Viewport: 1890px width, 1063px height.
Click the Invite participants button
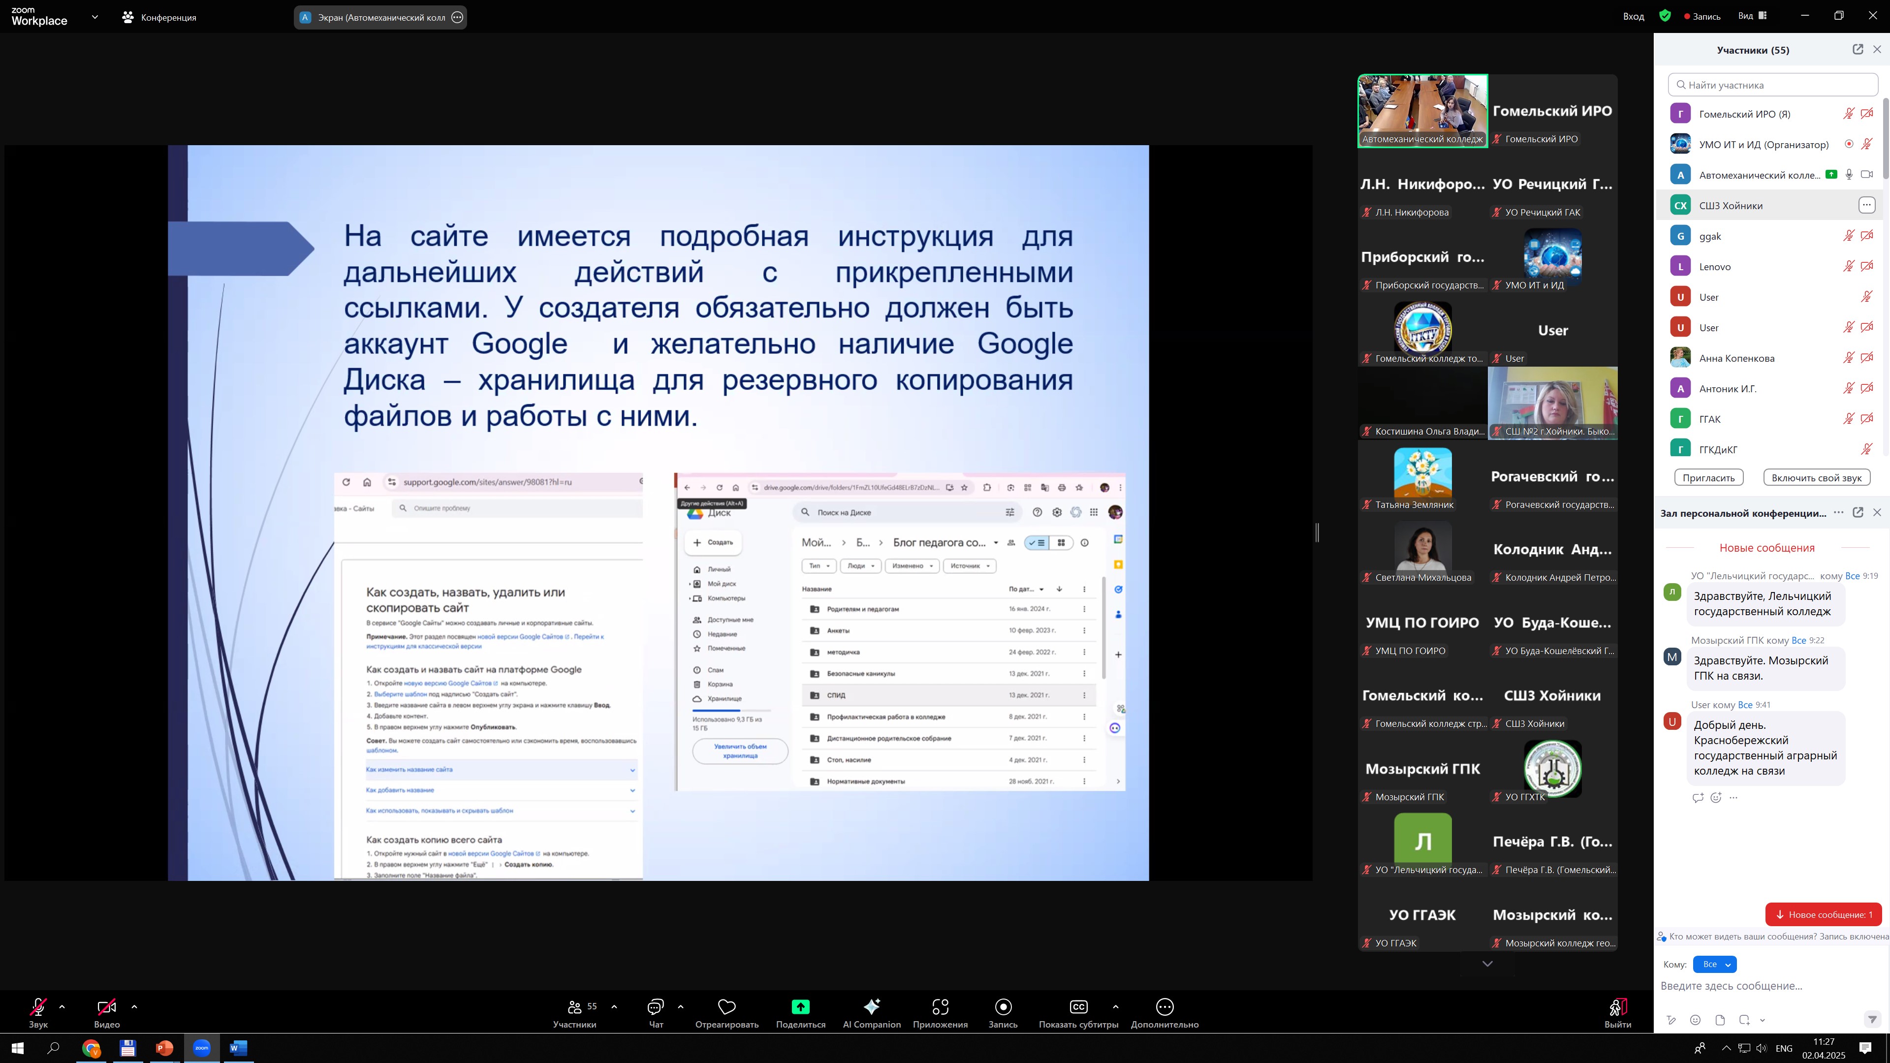point(1708,477)
